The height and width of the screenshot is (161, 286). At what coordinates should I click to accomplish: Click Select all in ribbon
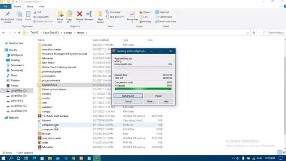162,12
